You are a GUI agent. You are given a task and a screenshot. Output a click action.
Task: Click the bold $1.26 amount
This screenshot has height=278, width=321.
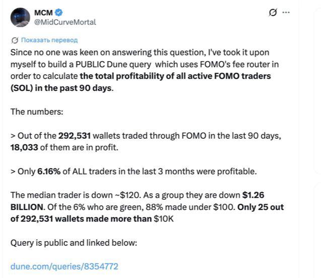(253, 195)
